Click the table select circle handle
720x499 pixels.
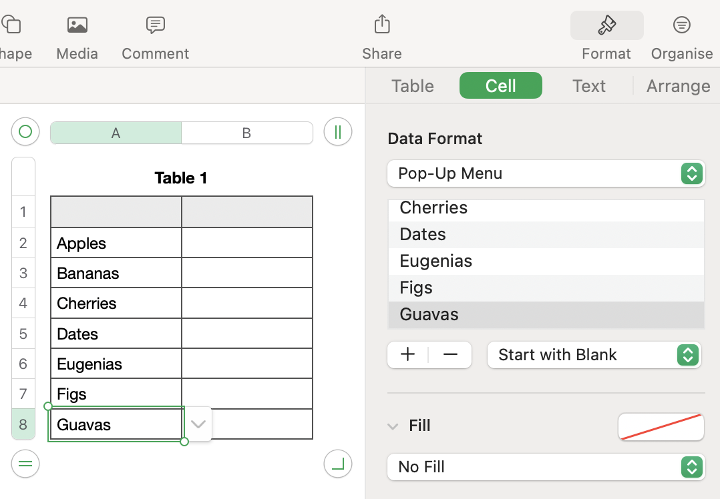point(25,132)
